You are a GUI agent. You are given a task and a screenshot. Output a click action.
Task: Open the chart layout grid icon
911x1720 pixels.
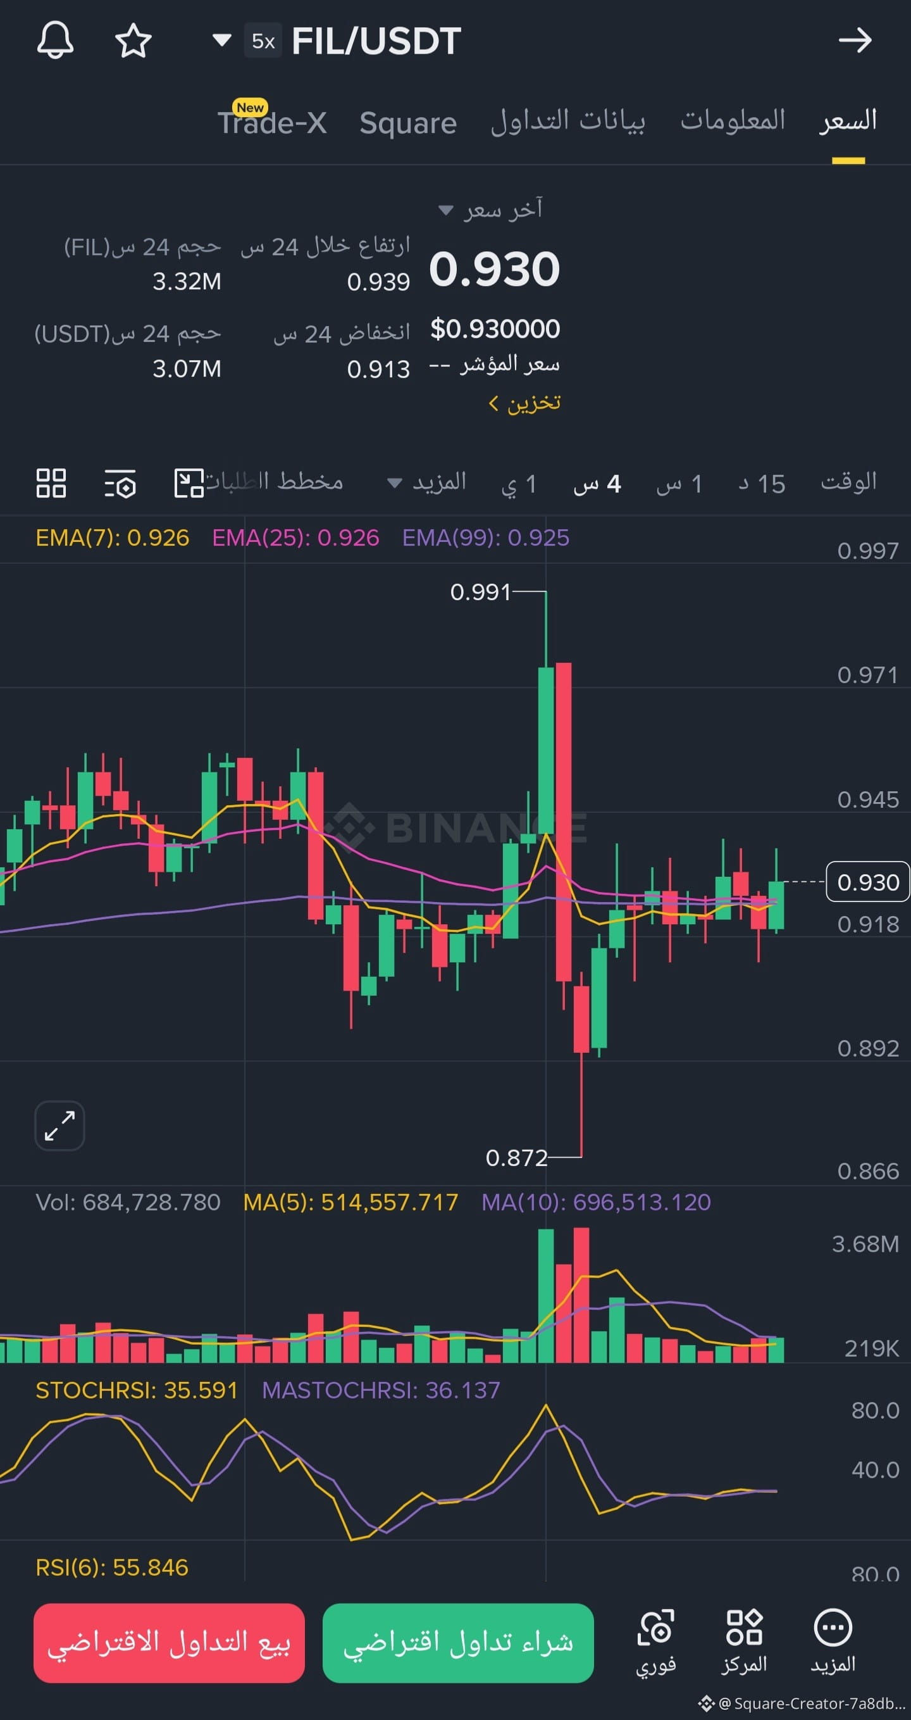51,483
